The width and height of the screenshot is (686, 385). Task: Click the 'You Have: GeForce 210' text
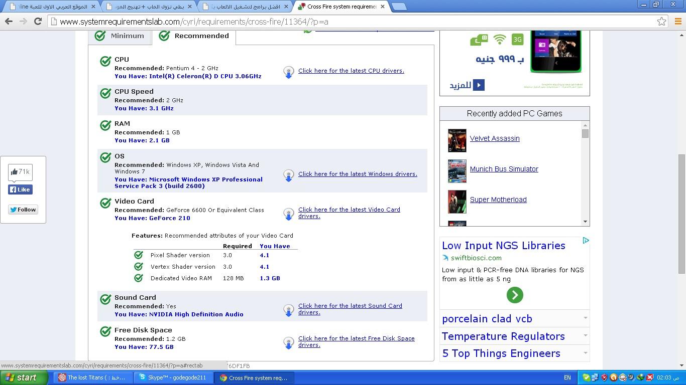(x=152, y=218)
